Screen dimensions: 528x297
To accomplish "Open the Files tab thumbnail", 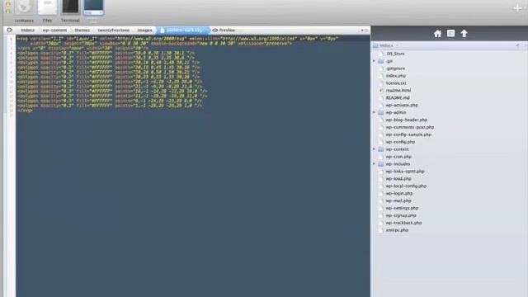I will (x=47, y=7).
